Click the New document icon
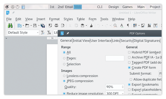This screenshot has height=99, width=166. (x=19, y=26)
